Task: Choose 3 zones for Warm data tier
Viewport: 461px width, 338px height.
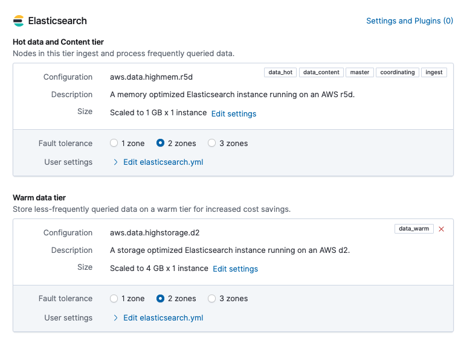Action: pos(211,299)
